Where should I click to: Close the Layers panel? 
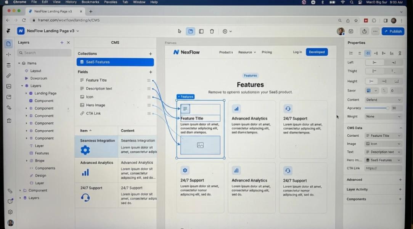pos(69,43)
